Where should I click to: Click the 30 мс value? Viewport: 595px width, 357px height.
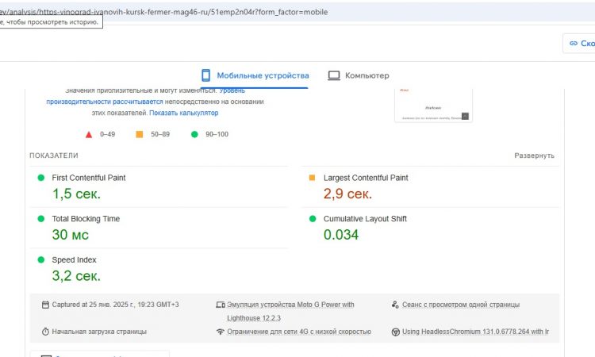pos(70,235)
